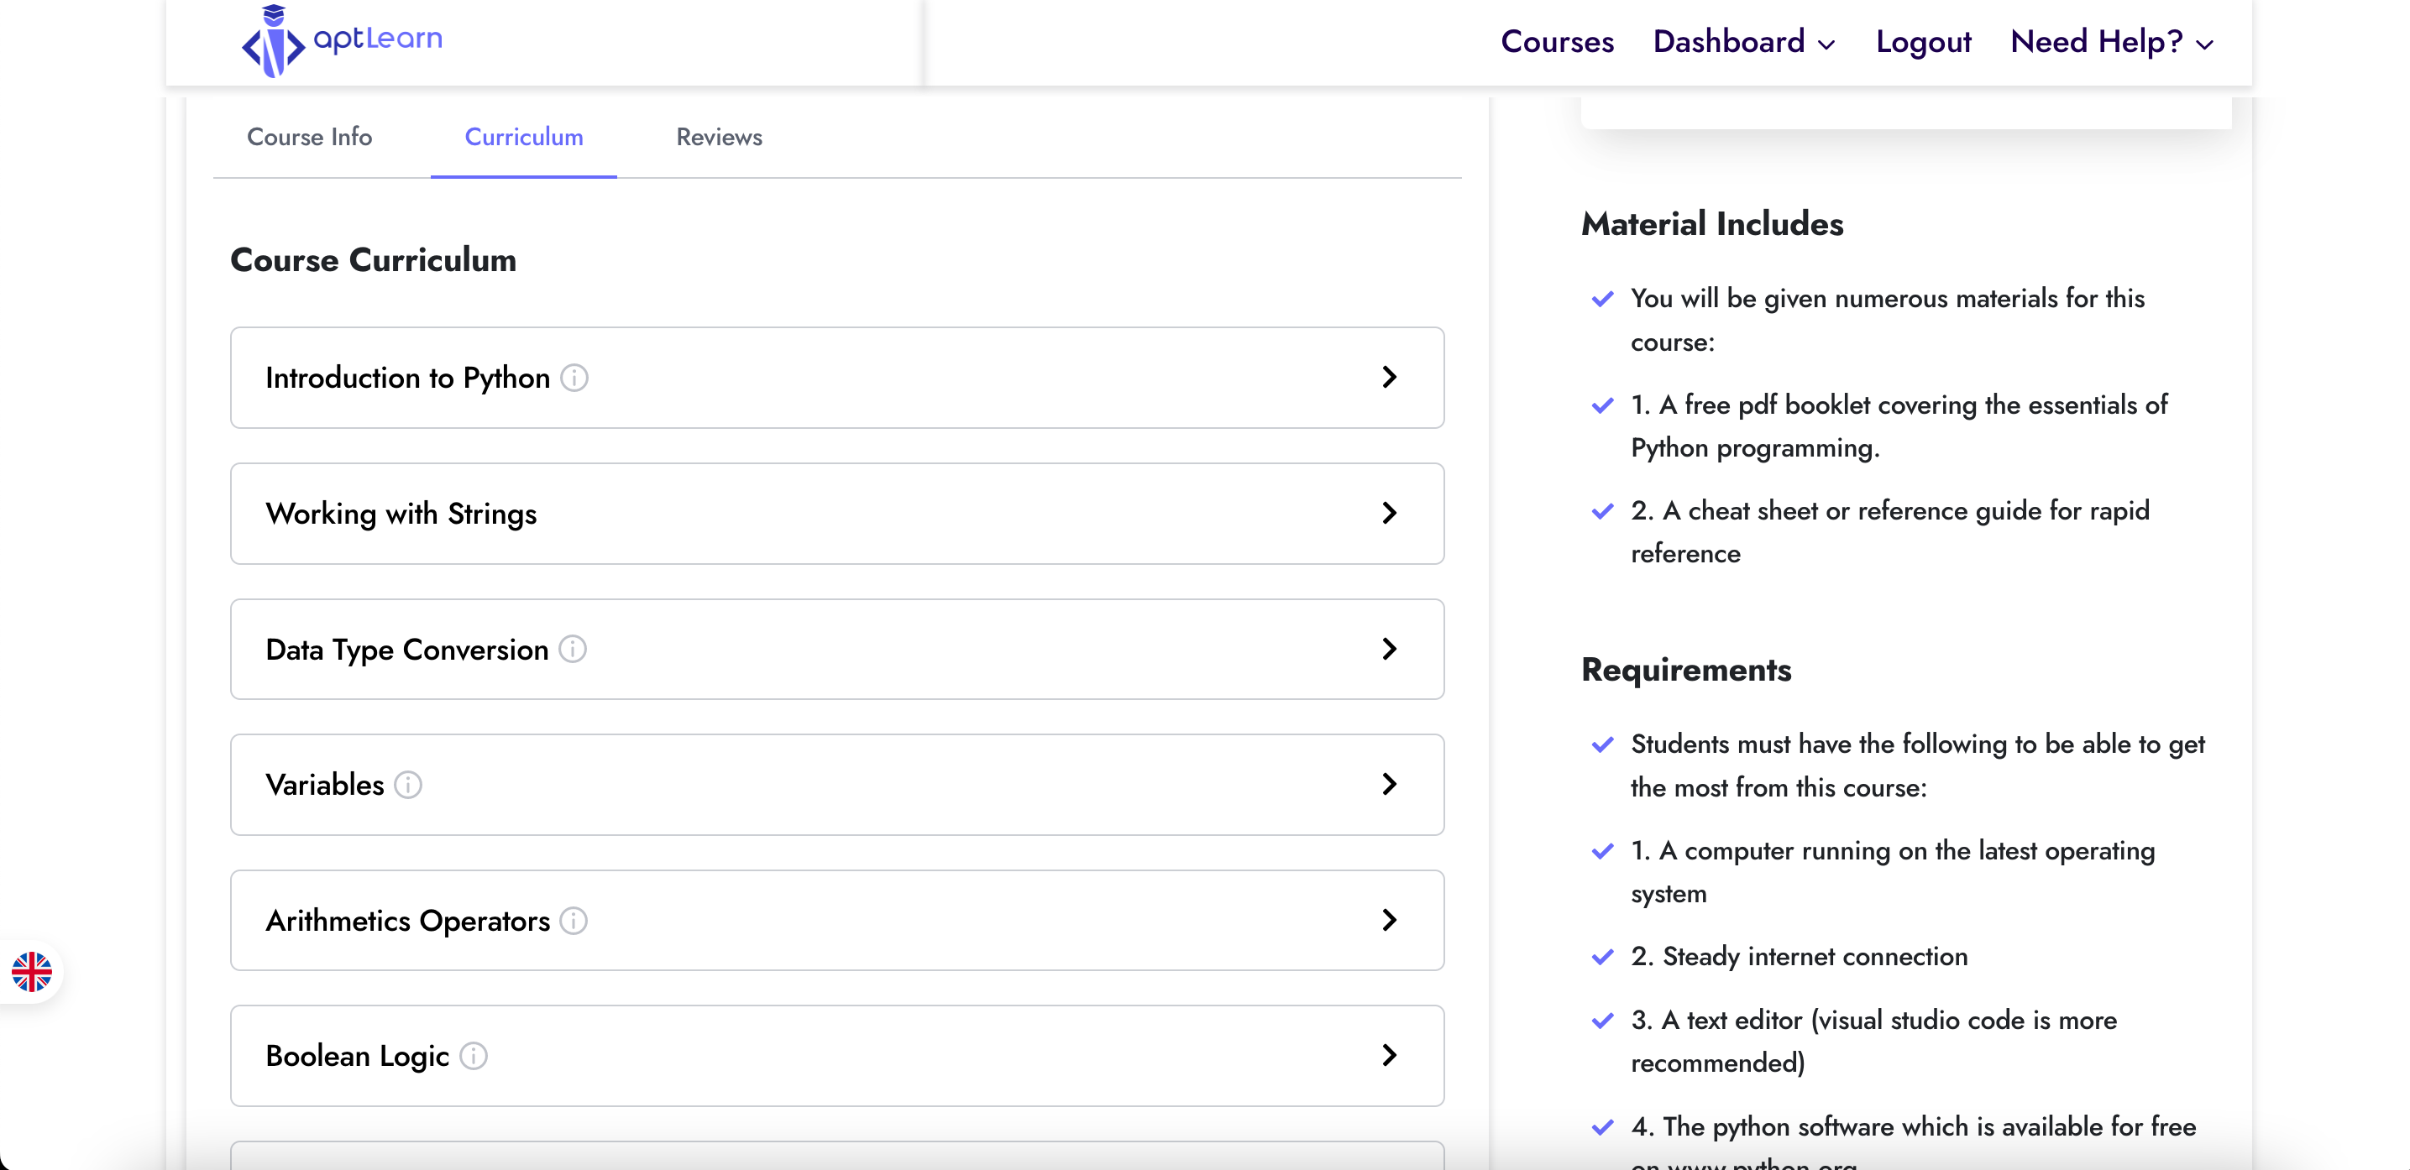Click 'A computer running on the latest' requirement
This screenshot has width=2410, height=1170.
1893,872
